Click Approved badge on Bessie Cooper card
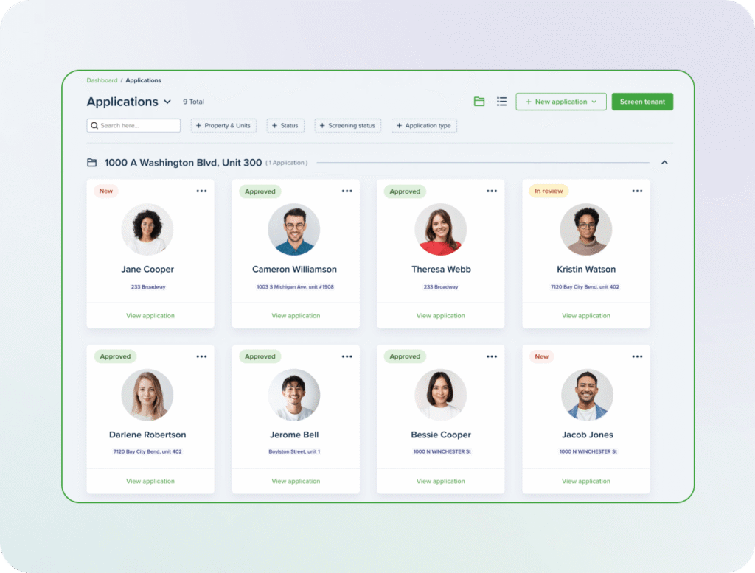Screen dimensions: 755x573 tap(405, 356)
